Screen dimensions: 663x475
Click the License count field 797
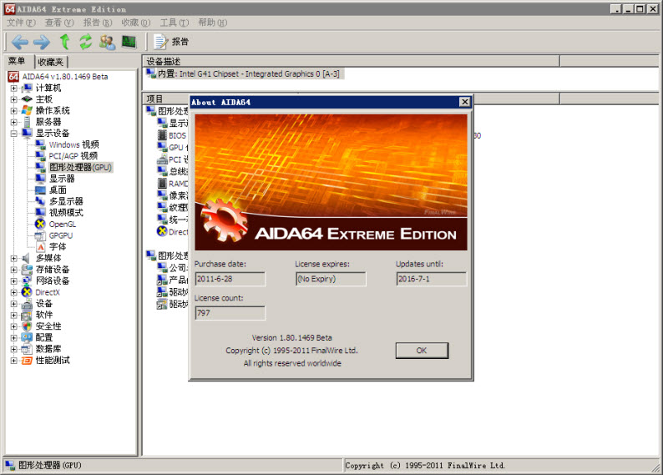[x=230, y=313]
